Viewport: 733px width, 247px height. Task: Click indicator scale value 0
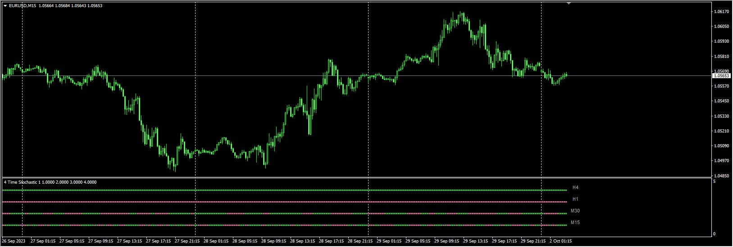coord(714,234)
